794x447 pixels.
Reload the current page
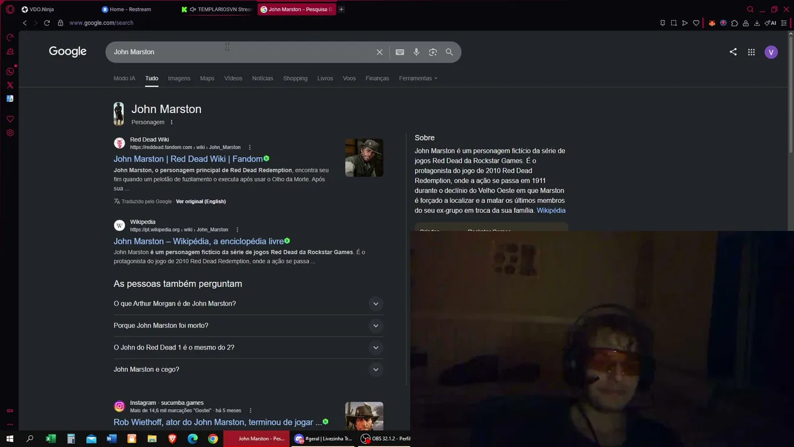point(47,23)
